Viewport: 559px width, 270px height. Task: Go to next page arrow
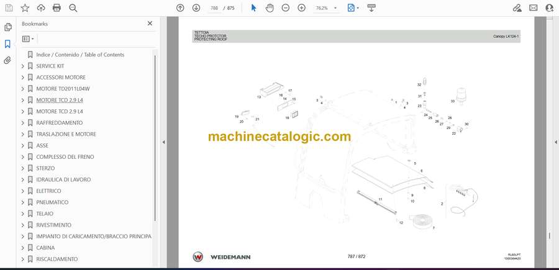coord(196,8)
